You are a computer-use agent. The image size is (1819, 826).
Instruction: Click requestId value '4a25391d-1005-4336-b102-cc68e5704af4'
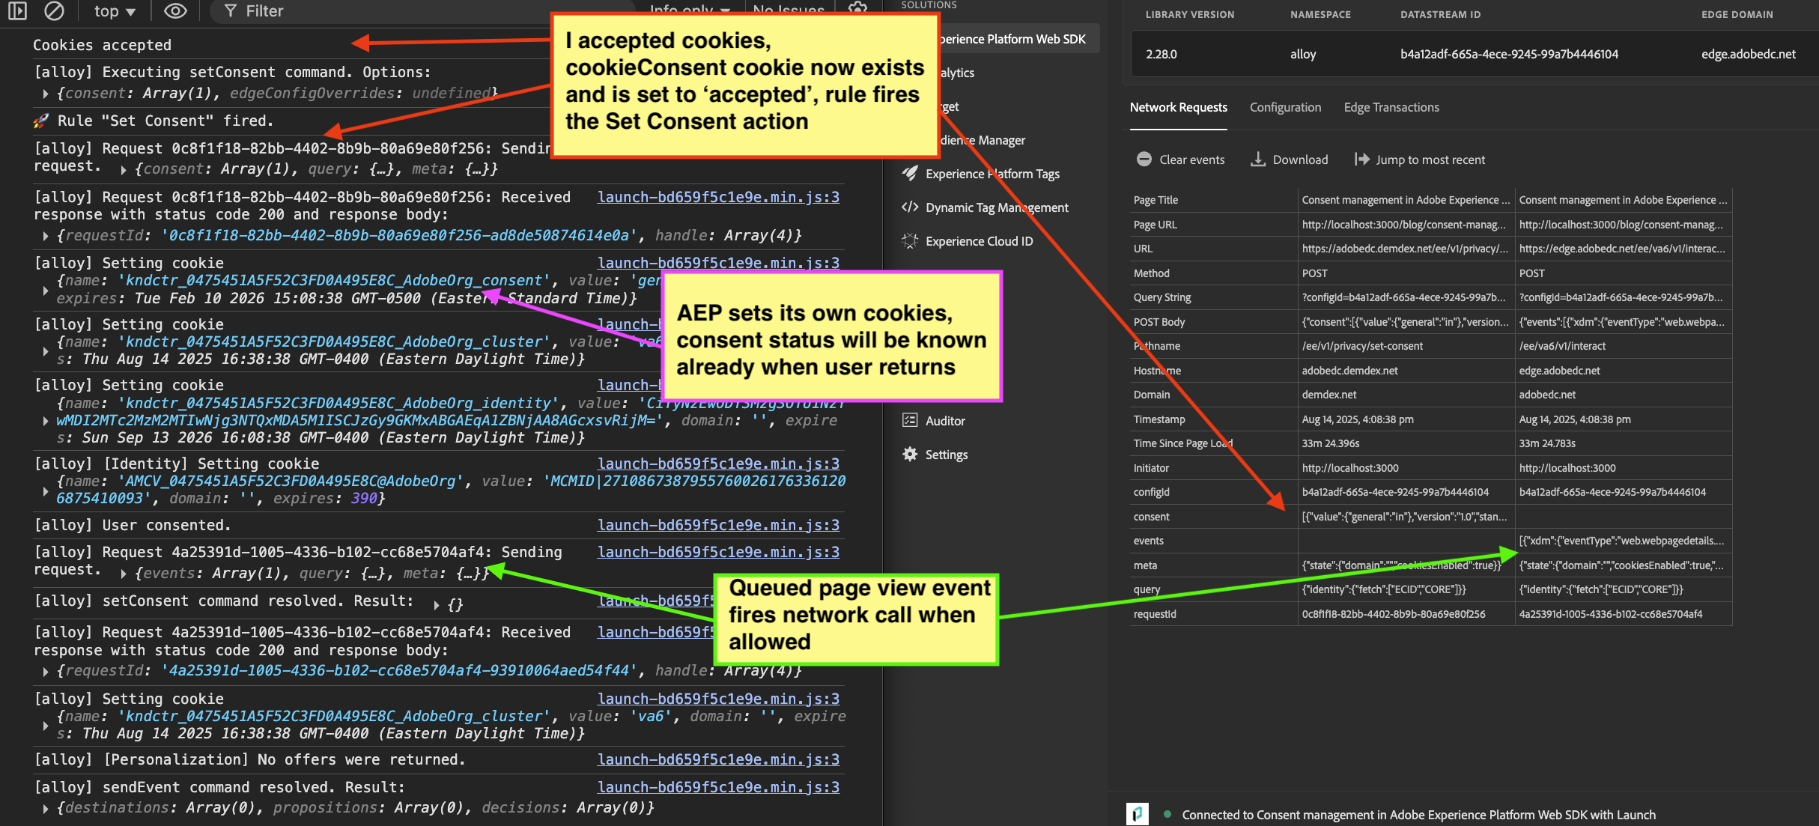click(1611, 614)
